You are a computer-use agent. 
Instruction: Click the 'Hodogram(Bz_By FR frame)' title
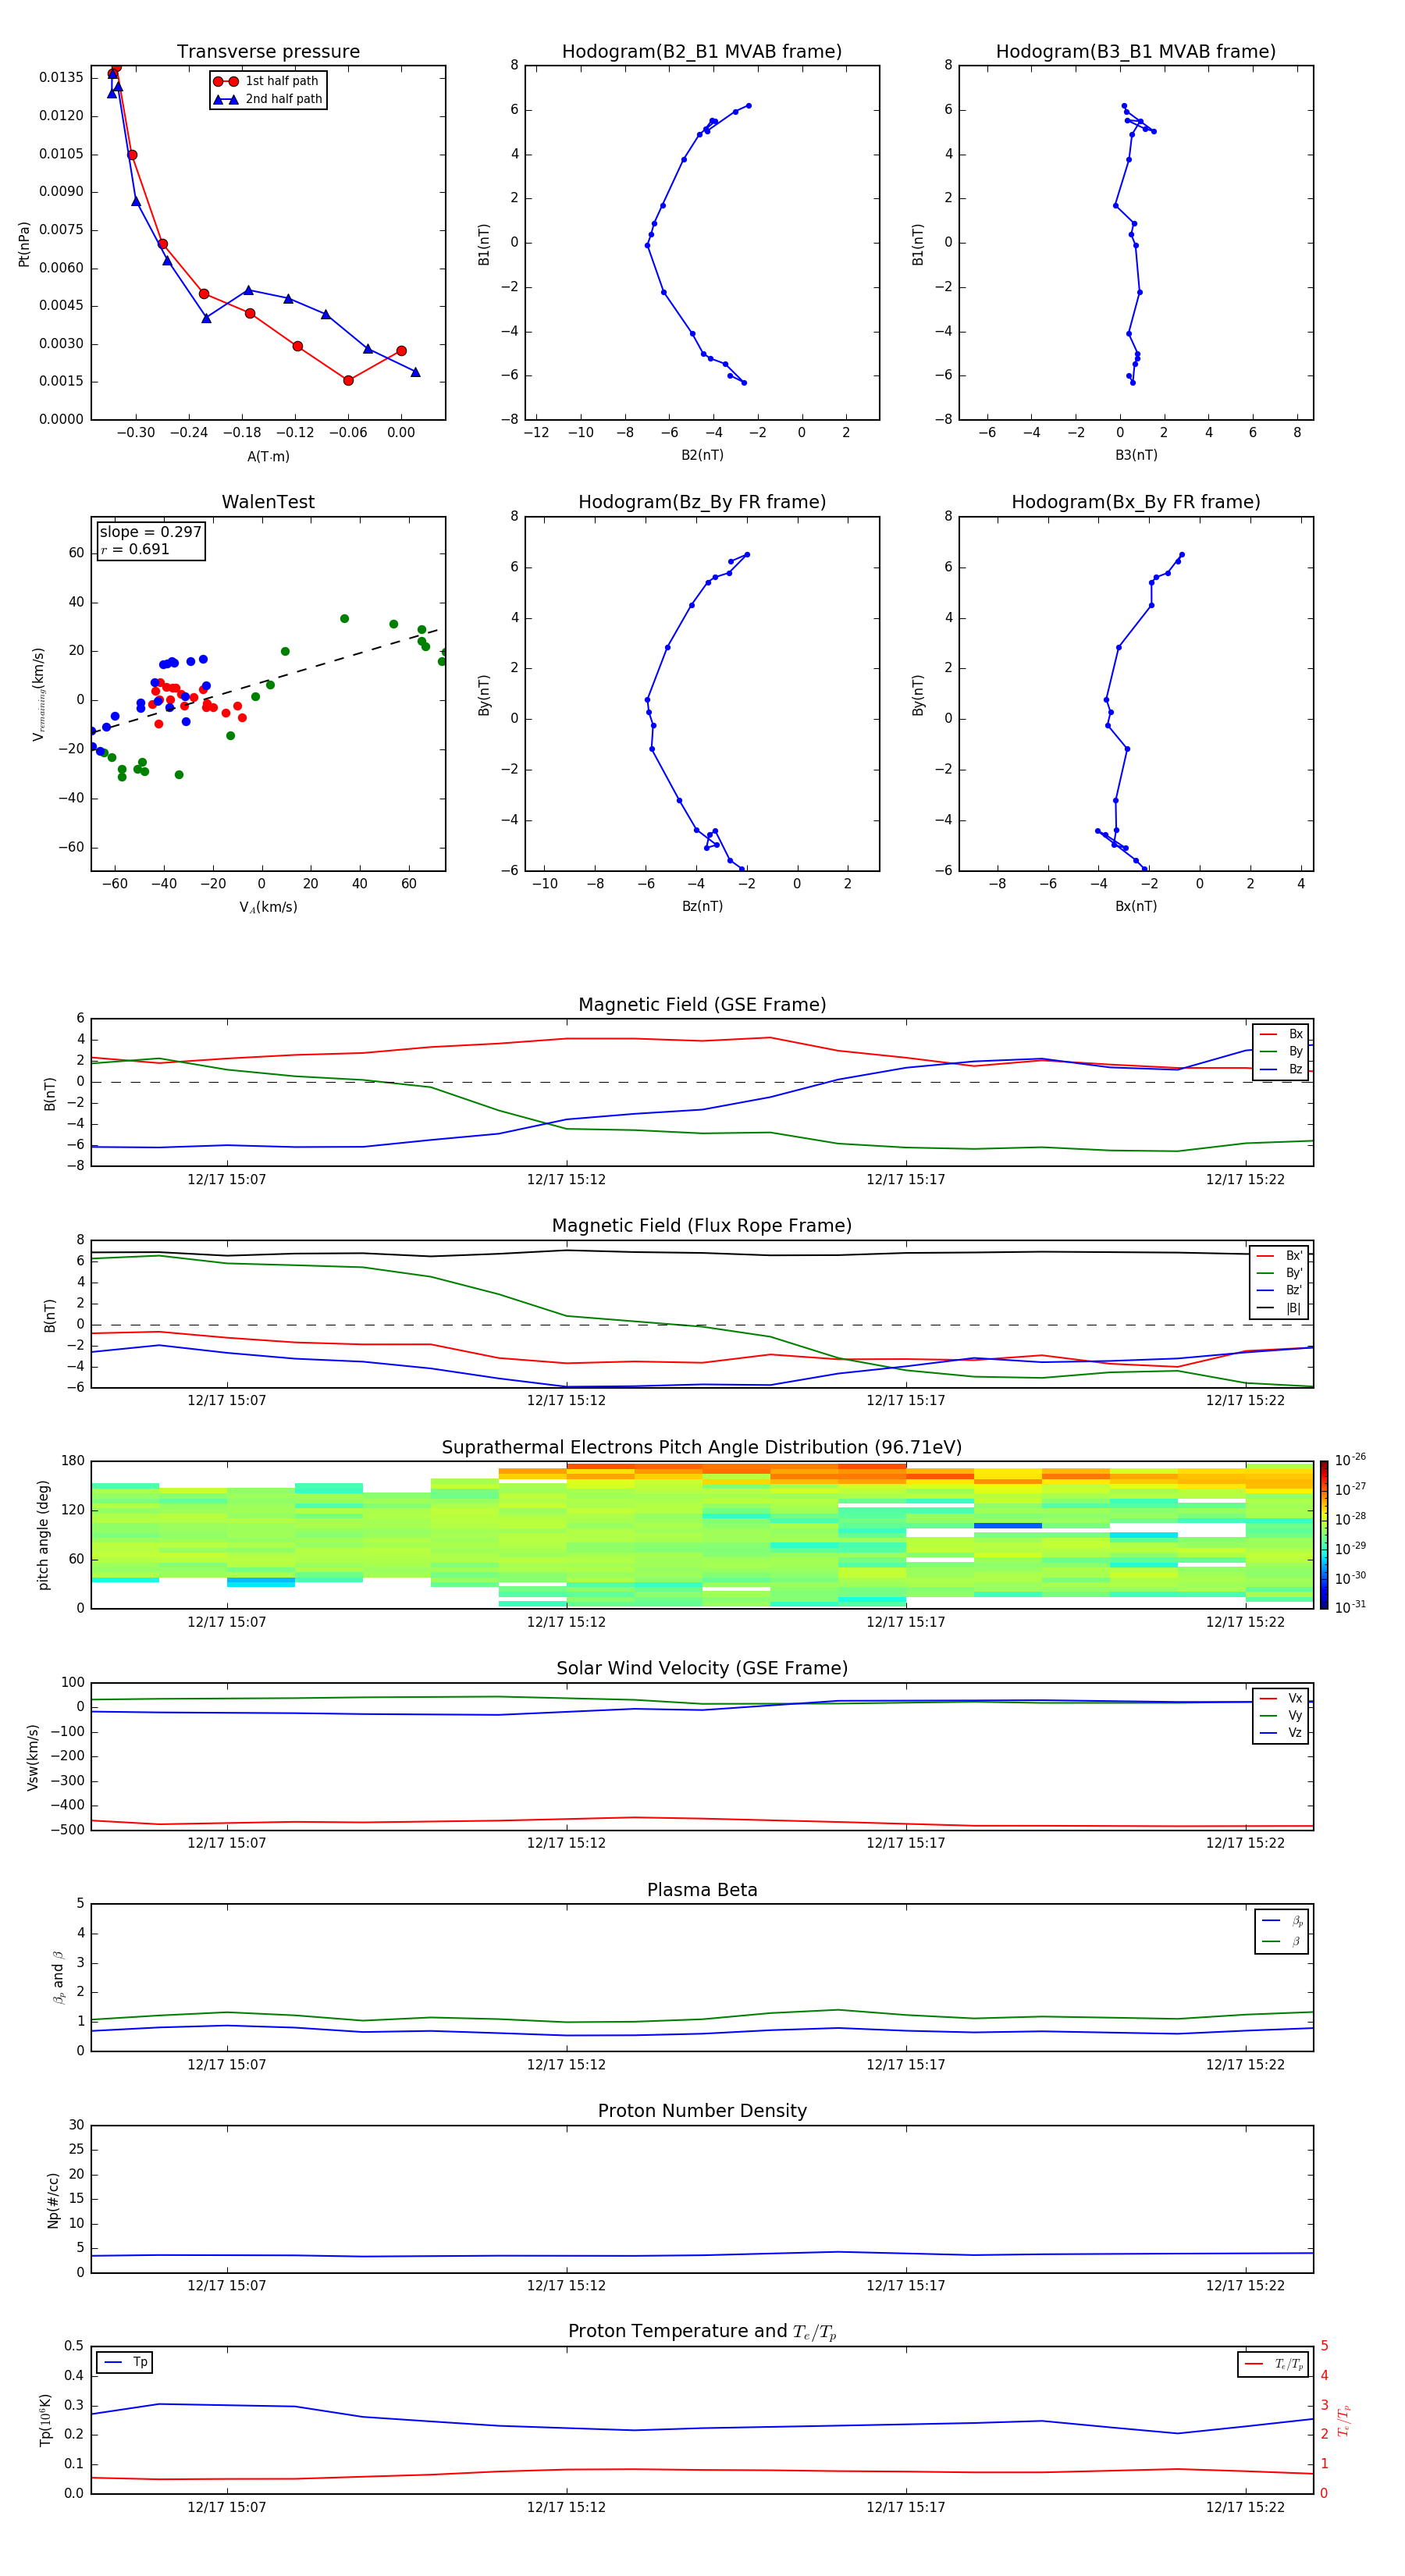tap(702, 502)
